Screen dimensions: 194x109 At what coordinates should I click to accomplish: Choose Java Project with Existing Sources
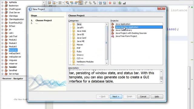click(131, 33)
